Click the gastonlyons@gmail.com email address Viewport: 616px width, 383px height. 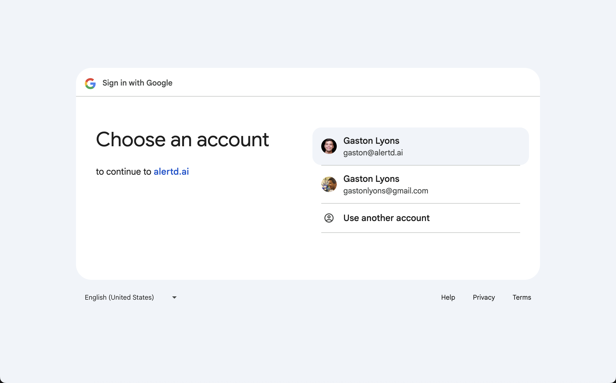(x=386, y=190)
